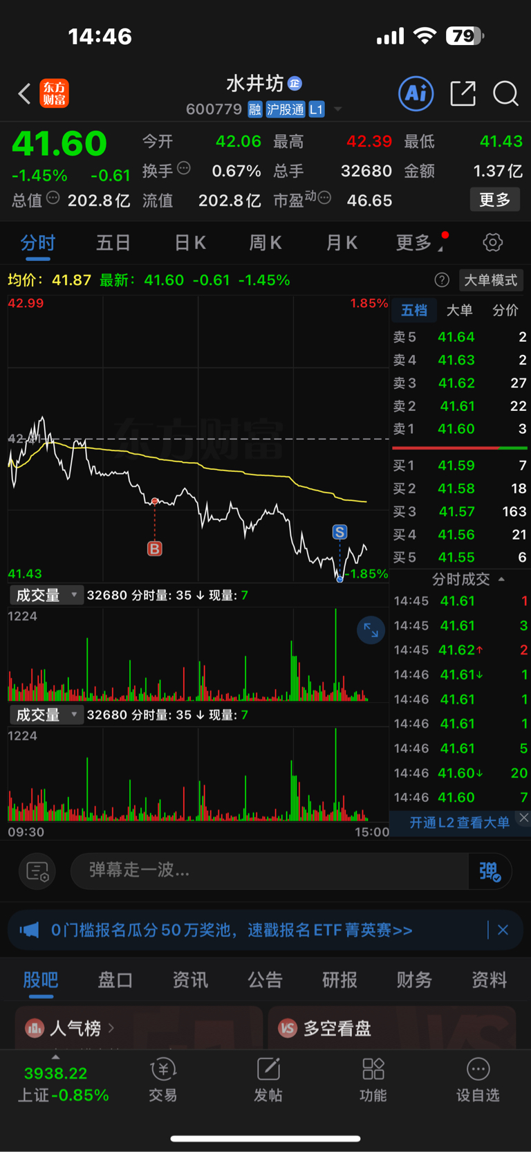
Task: Select the 大单 tab
Action: 459,310
